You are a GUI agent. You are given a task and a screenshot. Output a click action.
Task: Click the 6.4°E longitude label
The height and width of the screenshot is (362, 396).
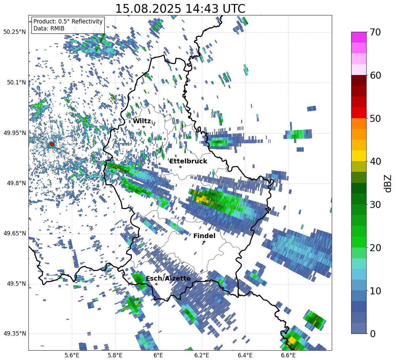pyautogui.click(x=245, y=355)
